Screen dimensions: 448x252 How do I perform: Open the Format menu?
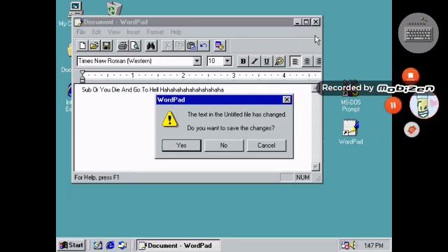tap(155, 32)
